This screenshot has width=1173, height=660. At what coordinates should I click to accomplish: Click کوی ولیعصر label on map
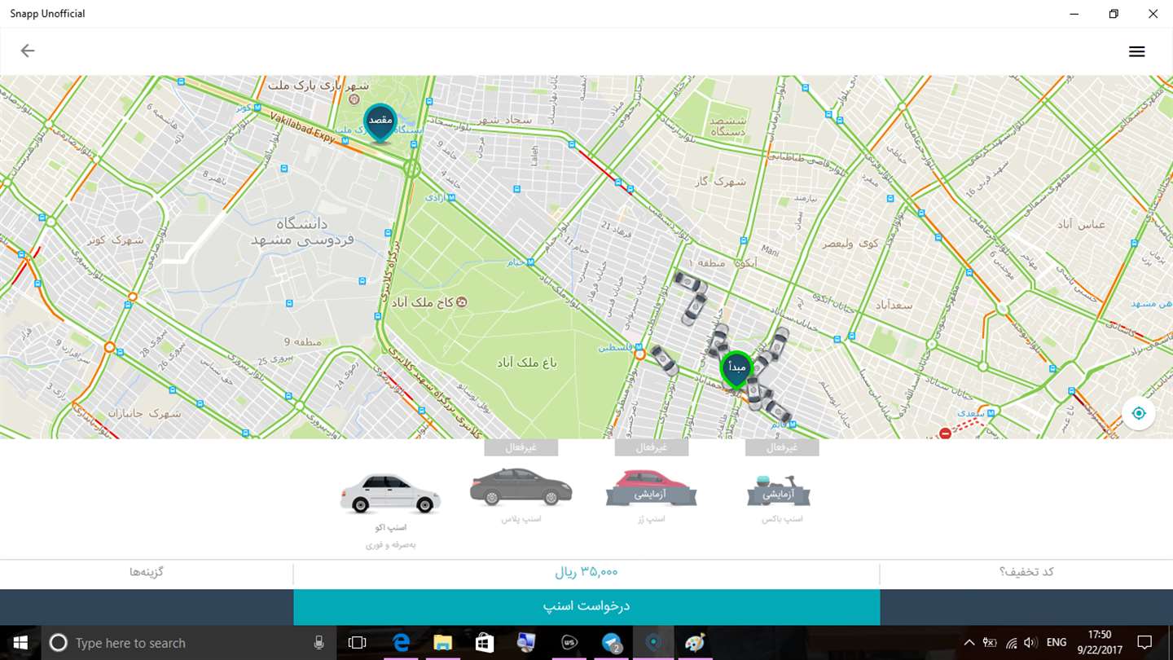849,243
